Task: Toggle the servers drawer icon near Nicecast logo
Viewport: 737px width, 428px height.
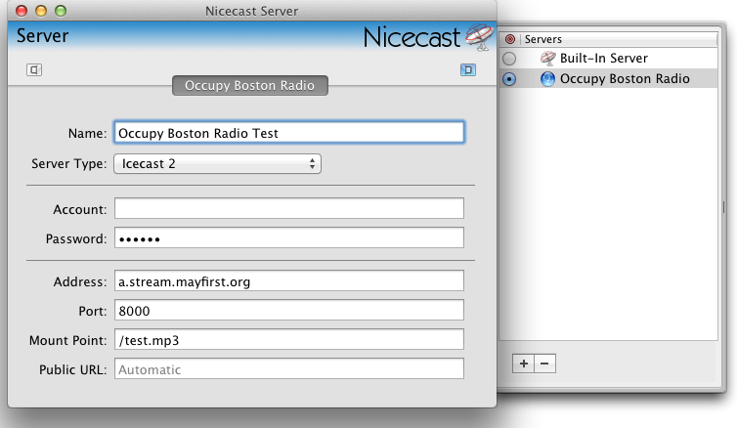Action: [x=467, y=70]
